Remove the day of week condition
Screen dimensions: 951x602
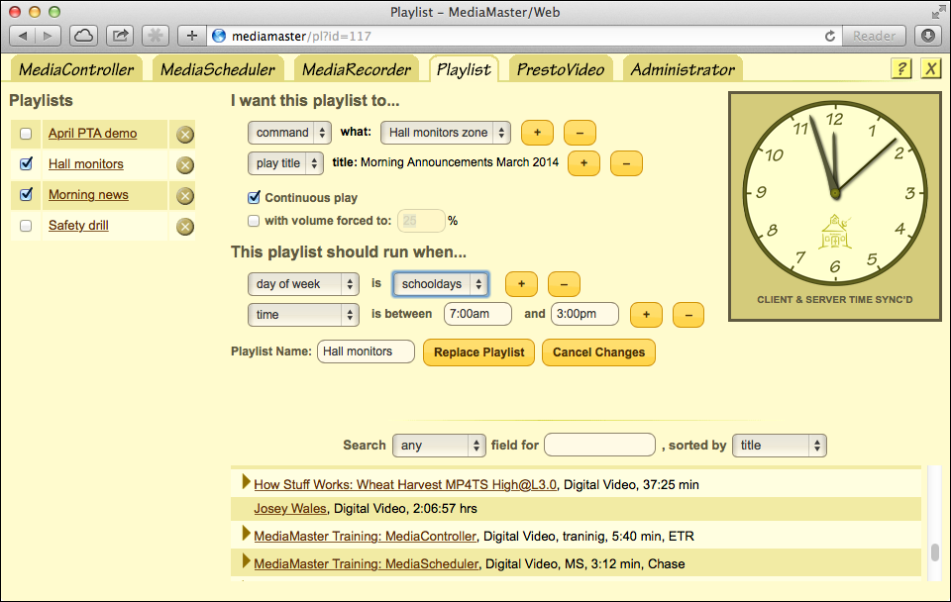click(x=564, y=284)
